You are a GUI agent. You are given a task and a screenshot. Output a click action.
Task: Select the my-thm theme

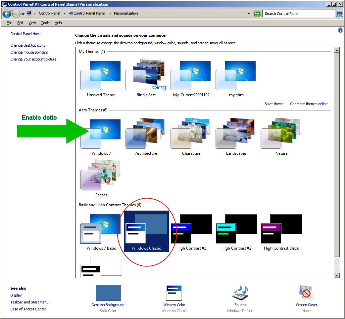236,79
